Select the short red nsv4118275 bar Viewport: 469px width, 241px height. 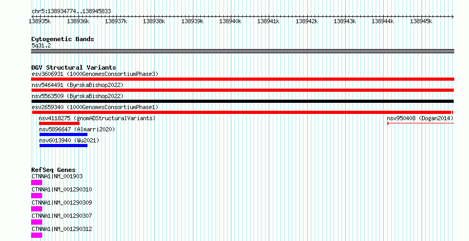(x=59, y=123)
